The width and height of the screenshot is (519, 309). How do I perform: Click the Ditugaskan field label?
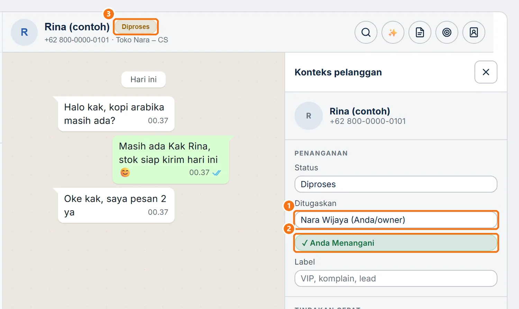click(x=316, y=203)
